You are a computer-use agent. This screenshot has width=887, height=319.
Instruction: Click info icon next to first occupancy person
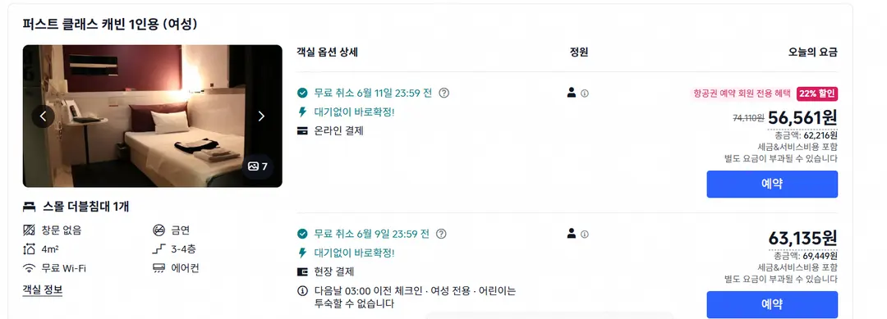(x=585, y=93)
